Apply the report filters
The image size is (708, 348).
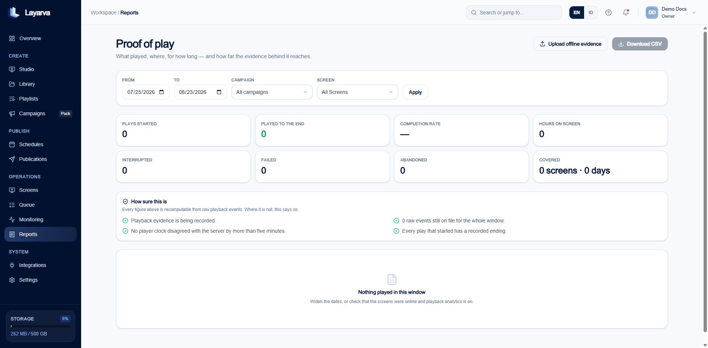[415, 92]
